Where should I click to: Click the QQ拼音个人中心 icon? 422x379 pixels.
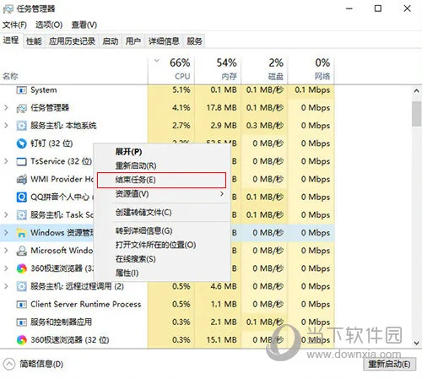point(22,197)
